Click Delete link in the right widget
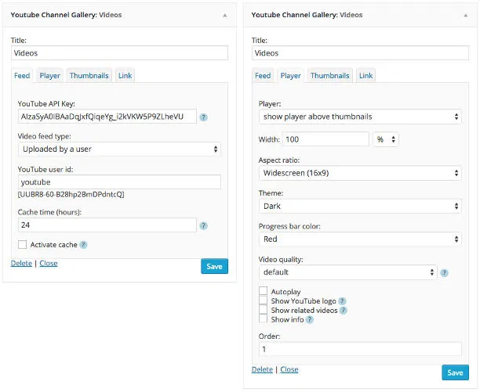The image size is (480, 392). [262, 369]
